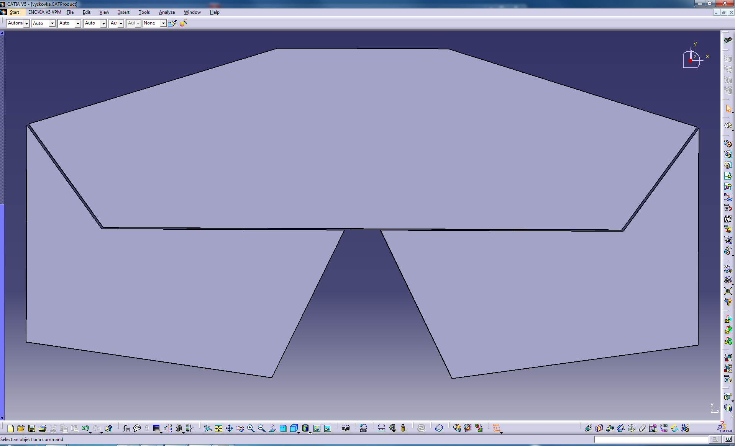Open the ENOVIA V5 VPM menu

click(x=44, y=12)
